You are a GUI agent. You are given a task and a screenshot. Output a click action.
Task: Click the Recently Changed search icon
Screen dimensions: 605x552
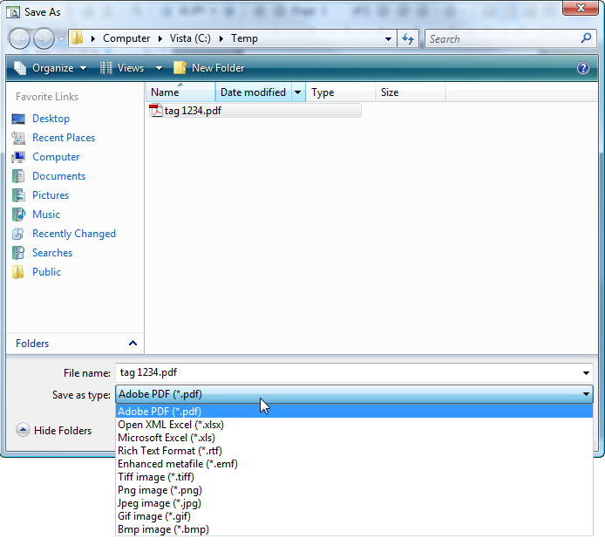coord(18,234)
